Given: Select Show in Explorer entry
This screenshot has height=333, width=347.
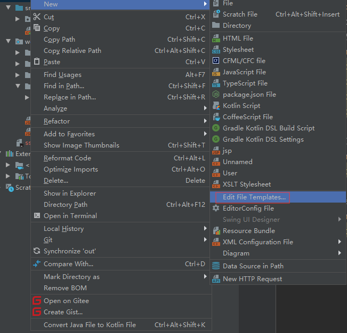Looking at the screenshot, I should (120, 193).
